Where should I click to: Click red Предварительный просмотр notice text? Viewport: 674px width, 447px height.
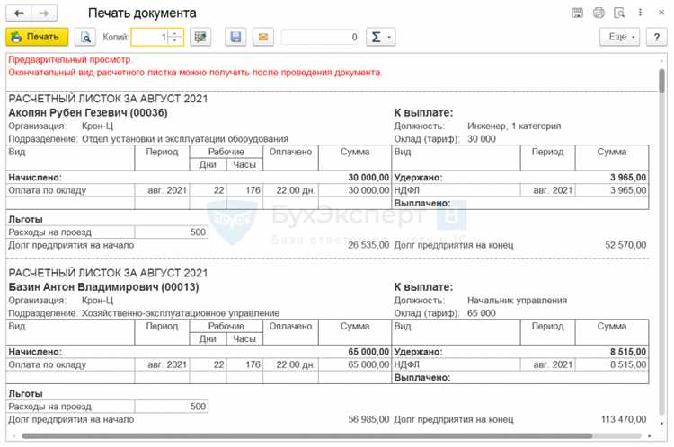pyautogui.click(x=70, y=59)
